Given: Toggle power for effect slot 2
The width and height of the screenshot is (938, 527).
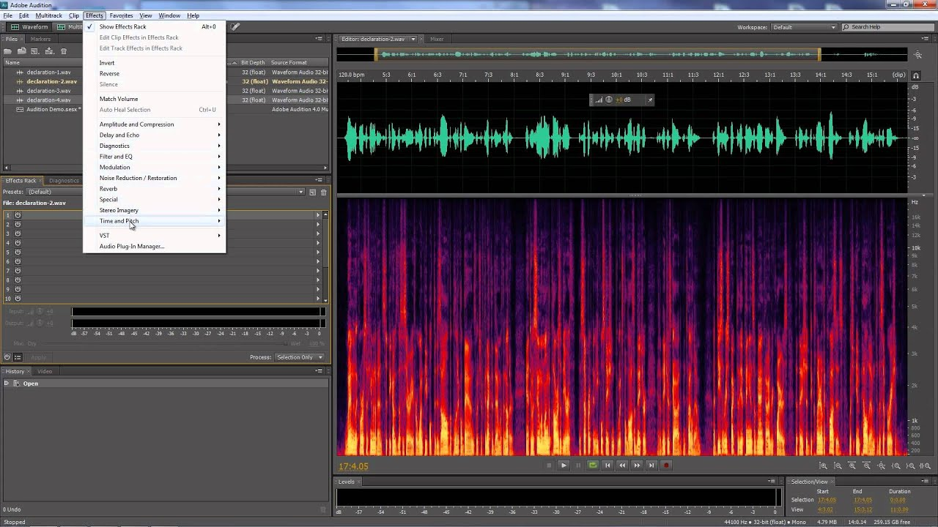Looking at the screenshot, I should pyautogui.click(x=18, y=224).
